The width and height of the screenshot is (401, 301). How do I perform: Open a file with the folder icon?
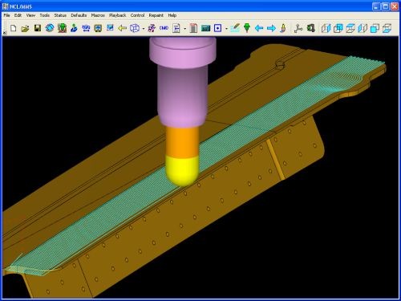[25, 28]
